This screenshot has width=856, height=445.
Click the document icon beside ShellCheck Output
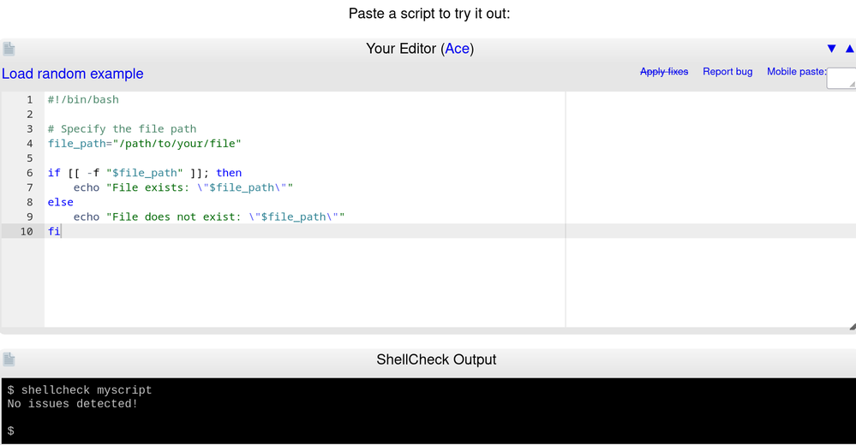[9, 359]
